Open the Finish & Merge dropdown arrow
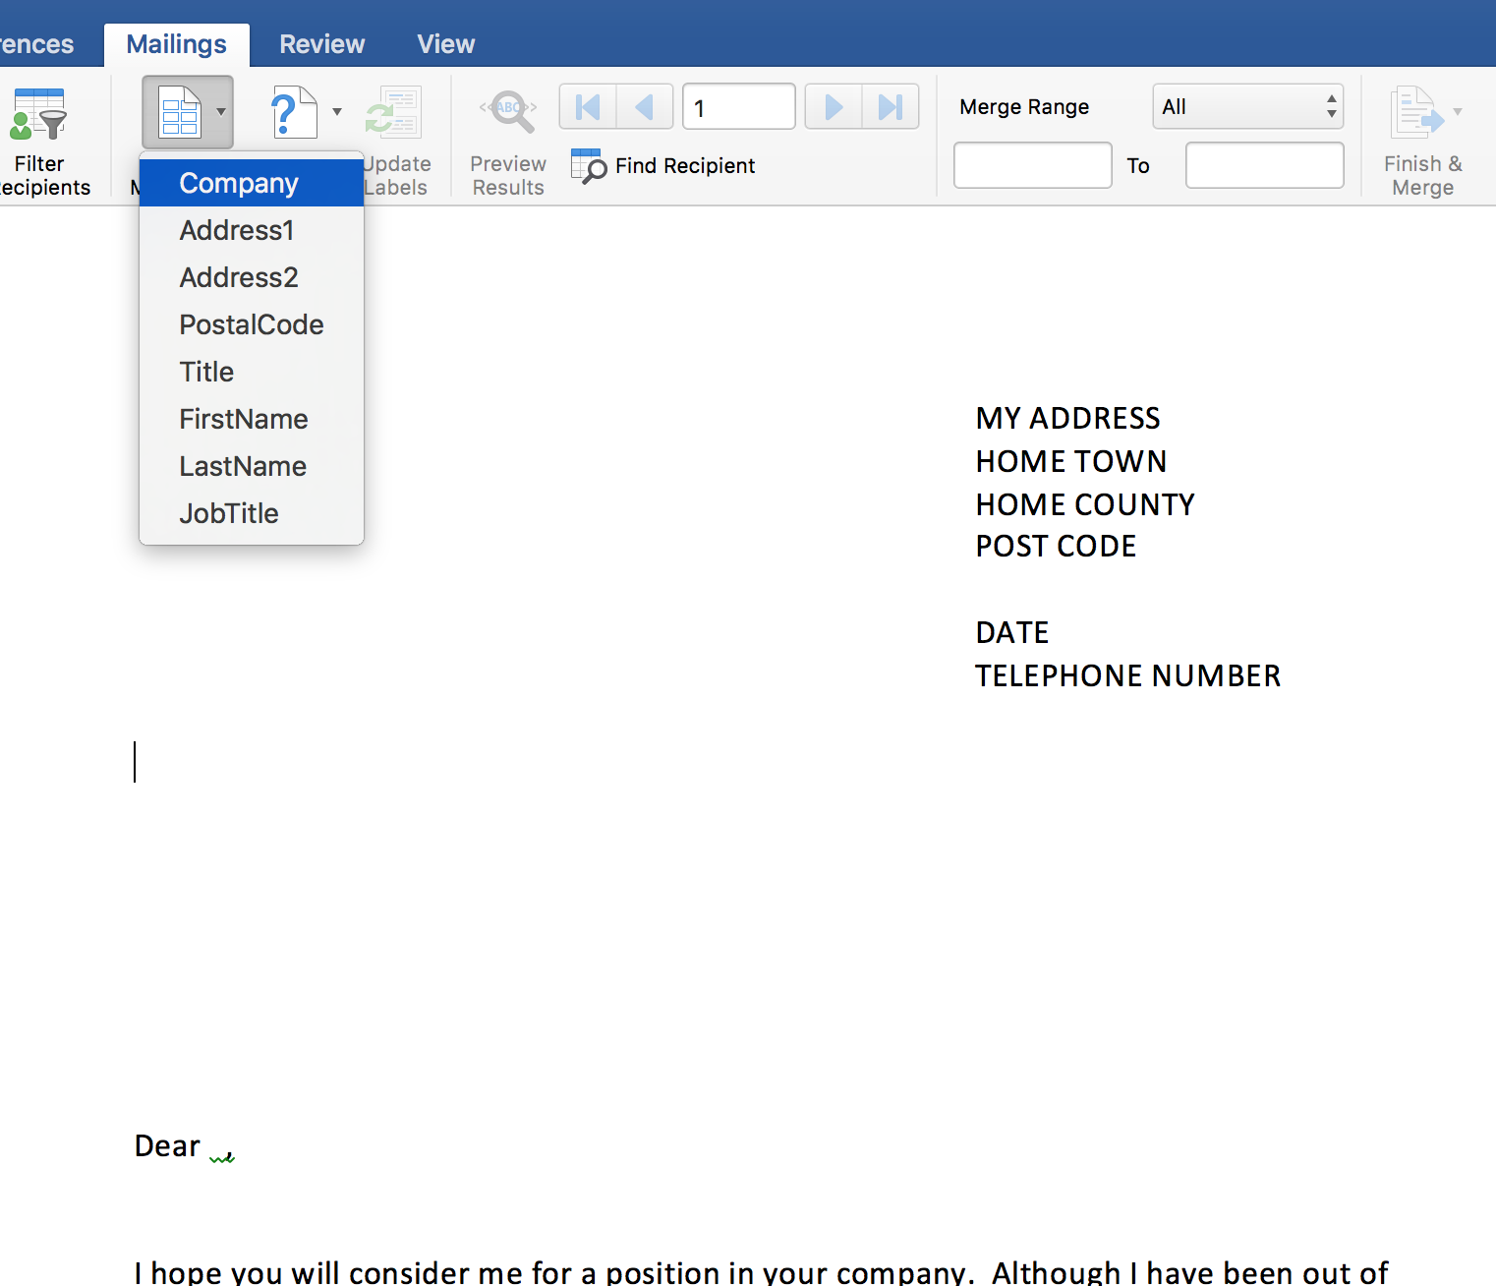The width and height of the screenshot is (1496, 1286). coord(1458,111)
